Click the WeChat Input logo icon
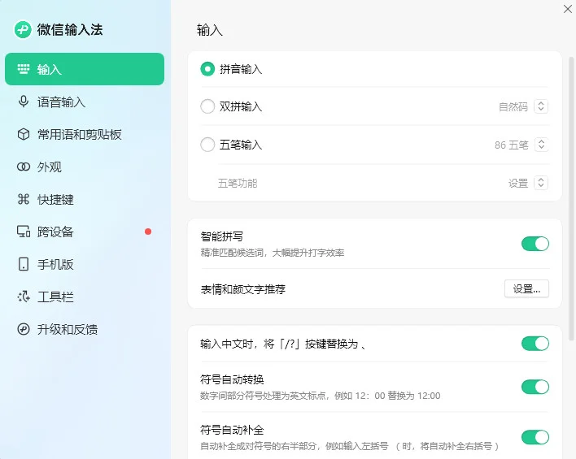Image resolution: width=576 pixels, height=459 pixels. click(x=23, y=29)
